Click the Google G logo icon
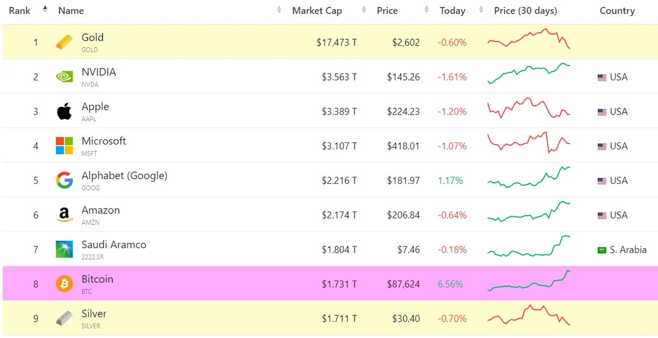 pyautogui.click(x=64, y=180)
